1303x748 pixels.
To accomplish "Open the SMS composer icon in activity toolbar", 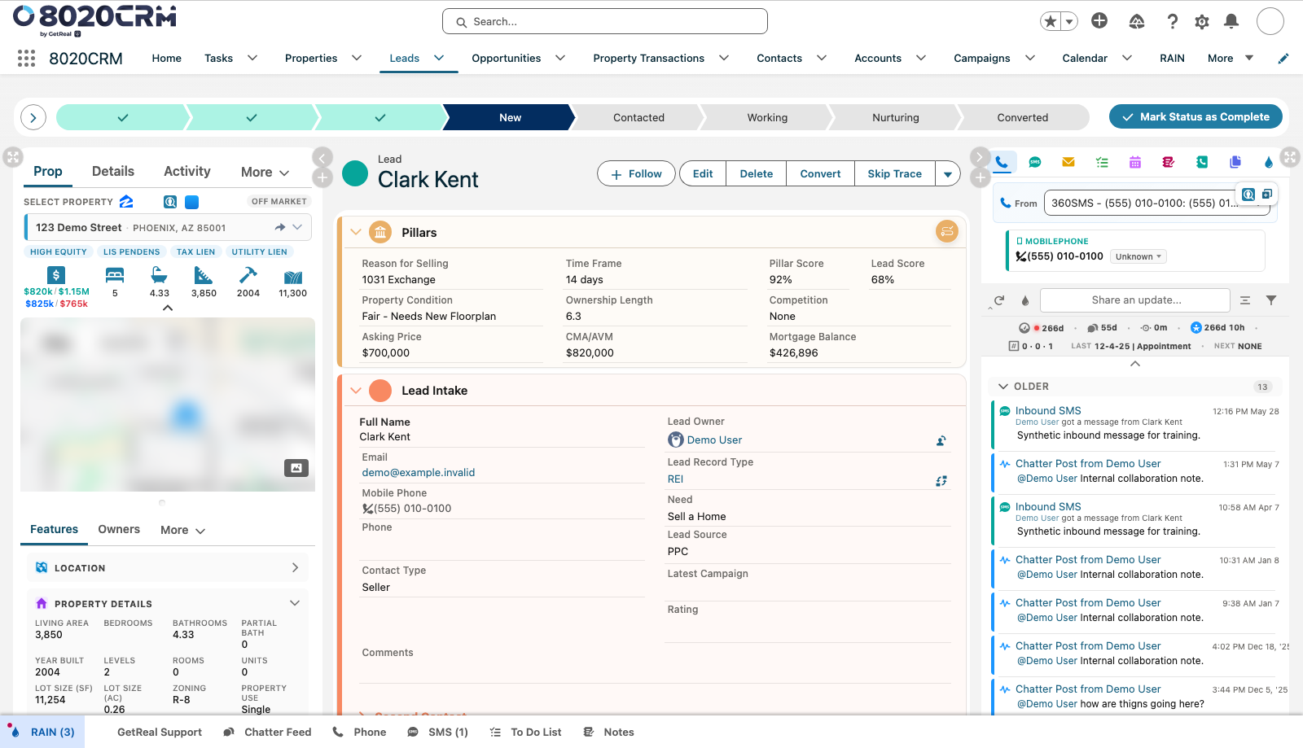I will pos(1034,162).
